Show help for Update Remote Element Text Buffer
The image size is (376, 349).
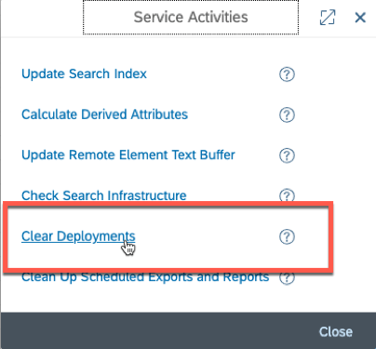[x=287, y=155]
